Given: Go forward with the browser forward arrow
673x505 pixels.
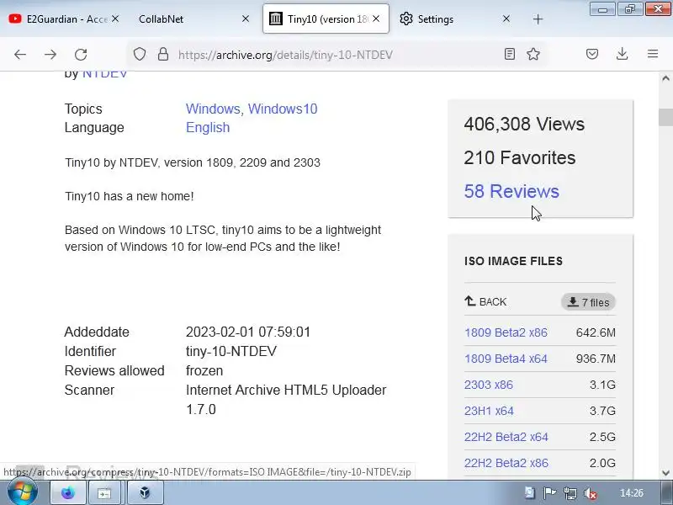Looking at the screenshot, I should [x=50, y=55].
